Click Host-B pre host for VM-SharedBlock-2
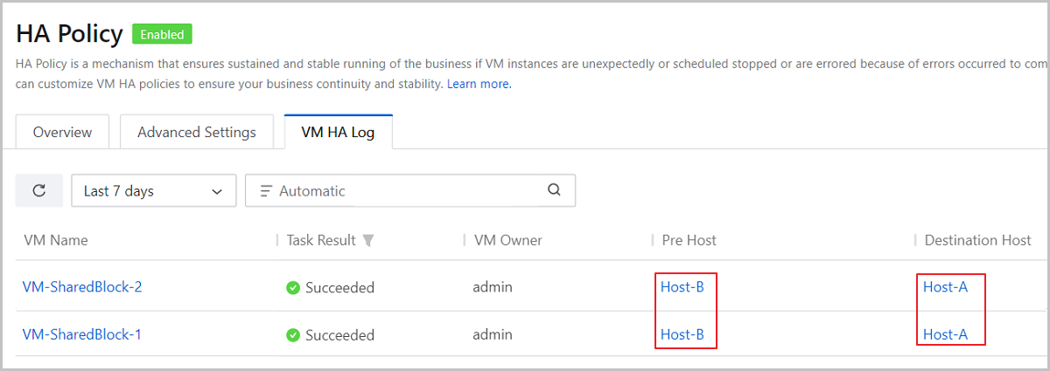 pos(682,286)
